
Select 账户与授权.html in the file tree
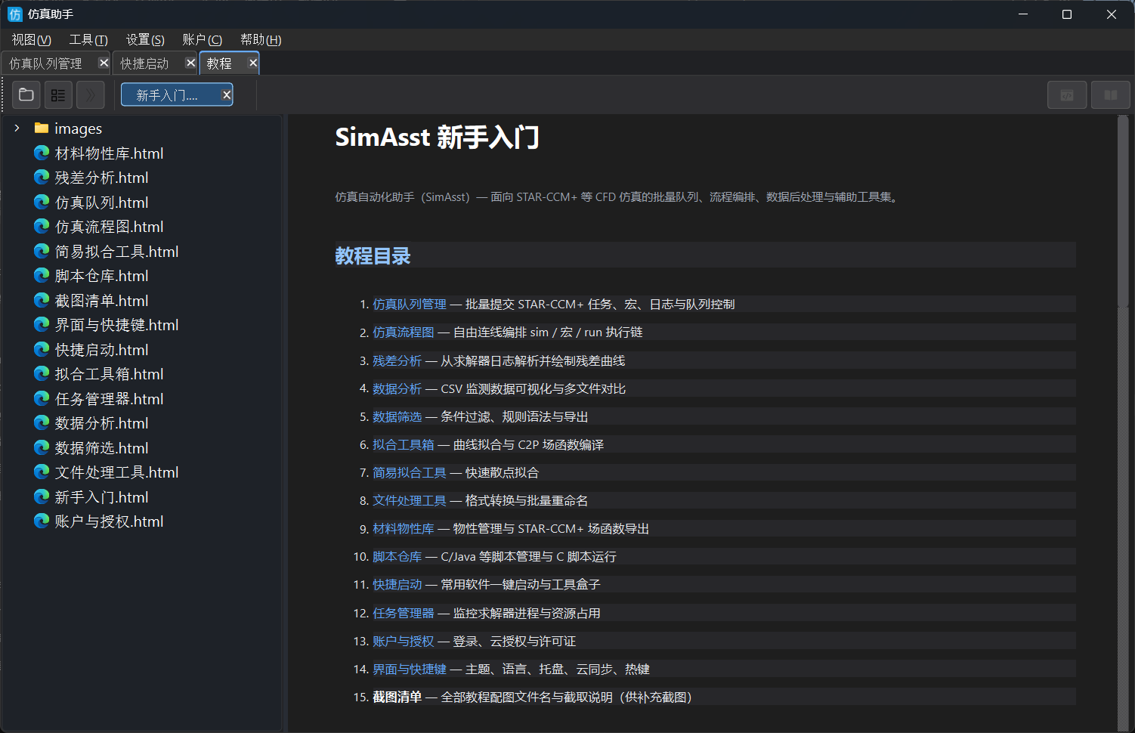coord(109,521)
